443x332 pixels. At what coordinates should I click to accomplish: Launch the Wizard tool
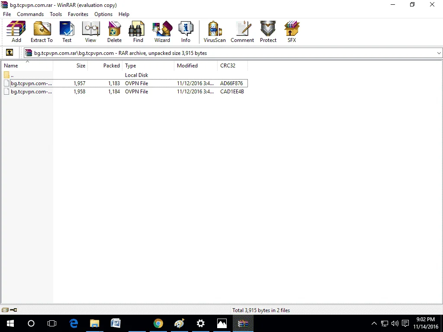click(x=162, y=32)
